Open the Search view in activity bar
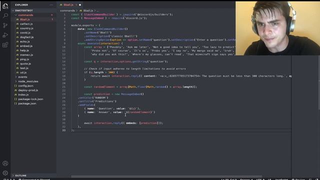320x180 pixels. tap(5, 15)
